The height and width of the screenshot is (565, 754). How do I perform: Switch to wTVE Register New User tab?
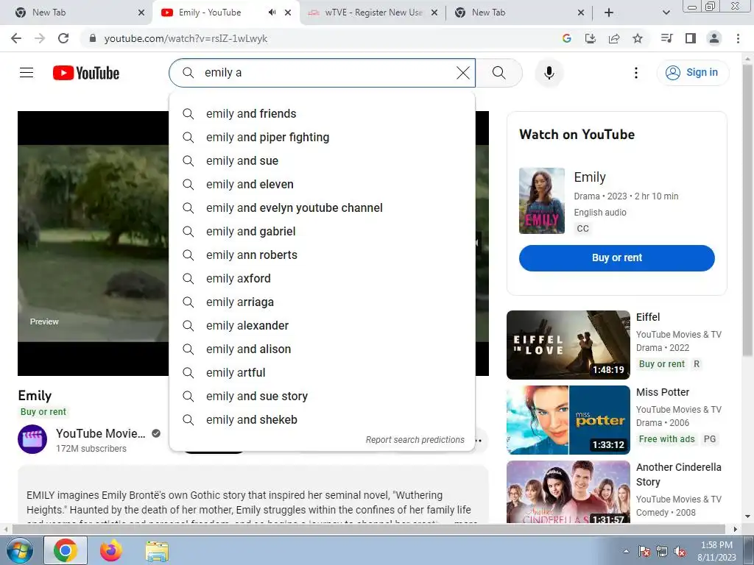tap(373, 13)
